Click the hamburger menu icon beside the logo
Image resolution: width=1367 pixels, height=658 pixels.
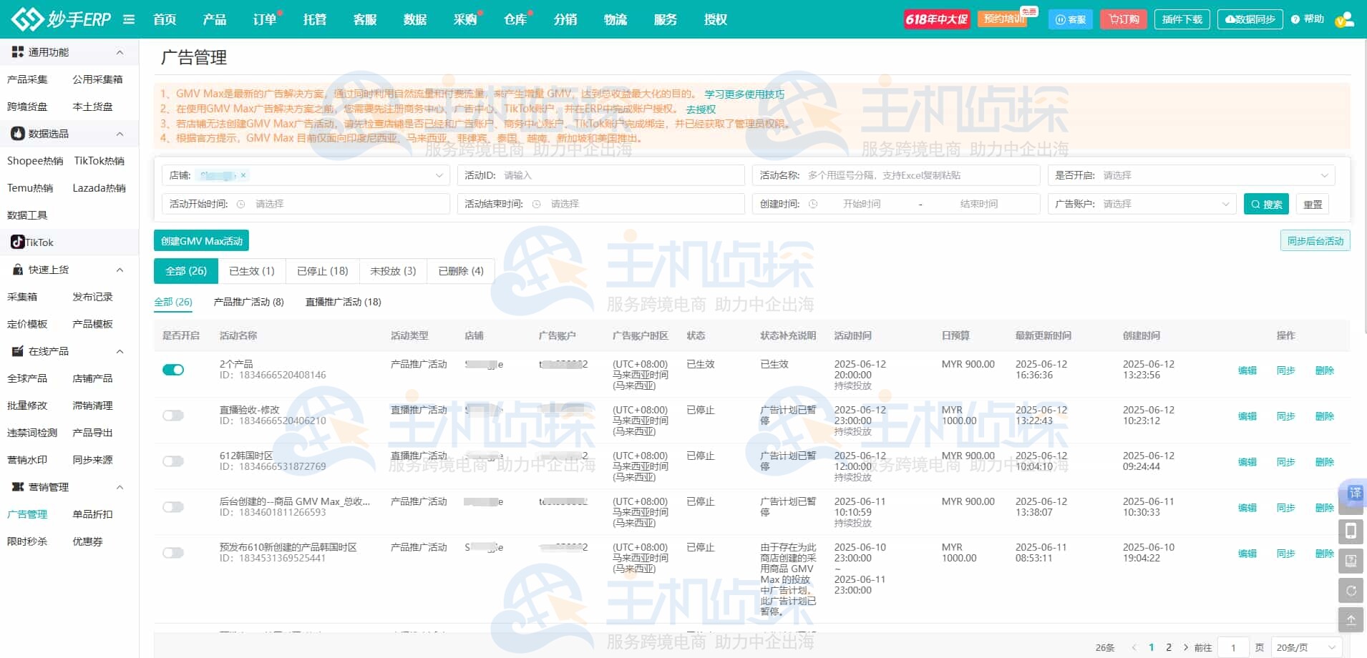tap(129, 19)
